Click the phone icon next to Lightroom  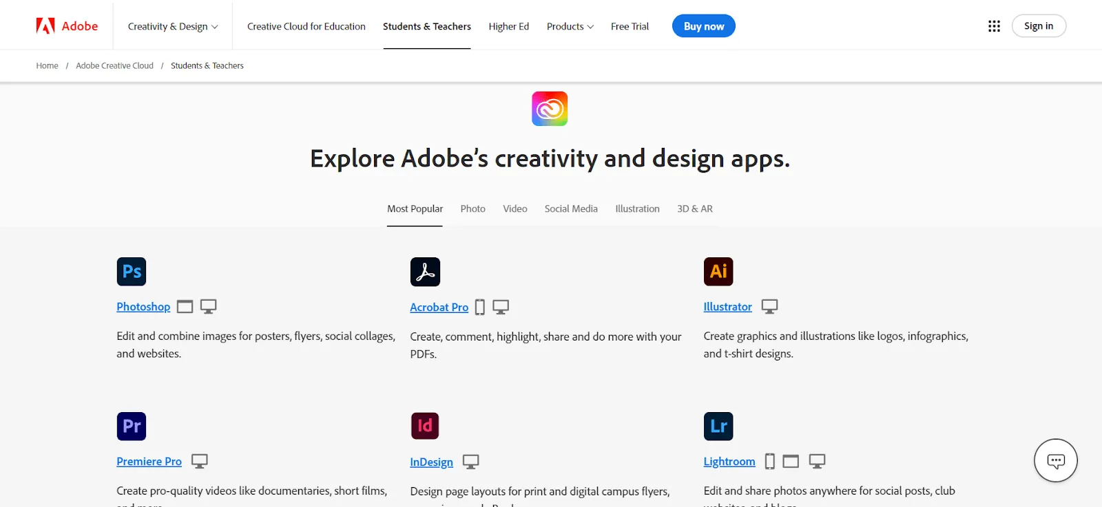coord(770,462)
